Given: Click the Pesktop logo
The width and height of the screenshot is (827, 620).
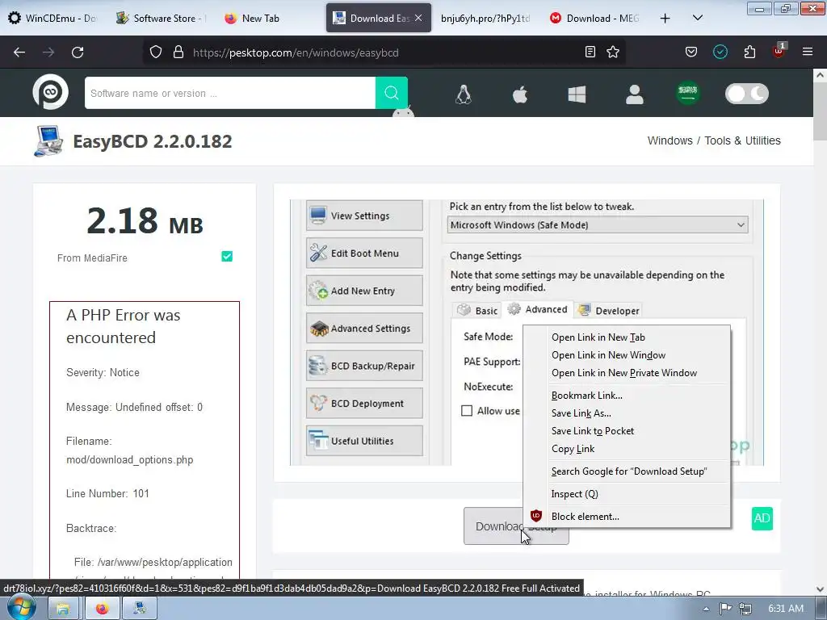Looking at the screenshot, I should (x=51, y=92).
